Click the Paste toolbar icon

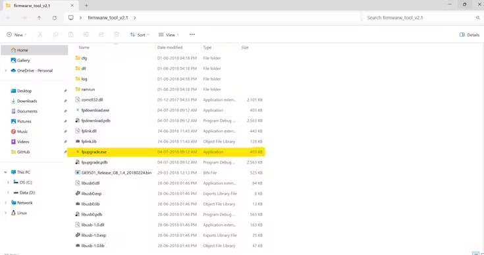70,34
